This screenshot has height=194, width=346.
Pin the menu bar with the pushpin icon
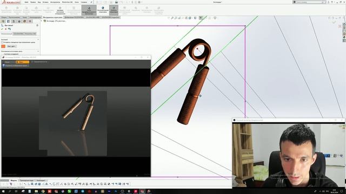[91, 2]
